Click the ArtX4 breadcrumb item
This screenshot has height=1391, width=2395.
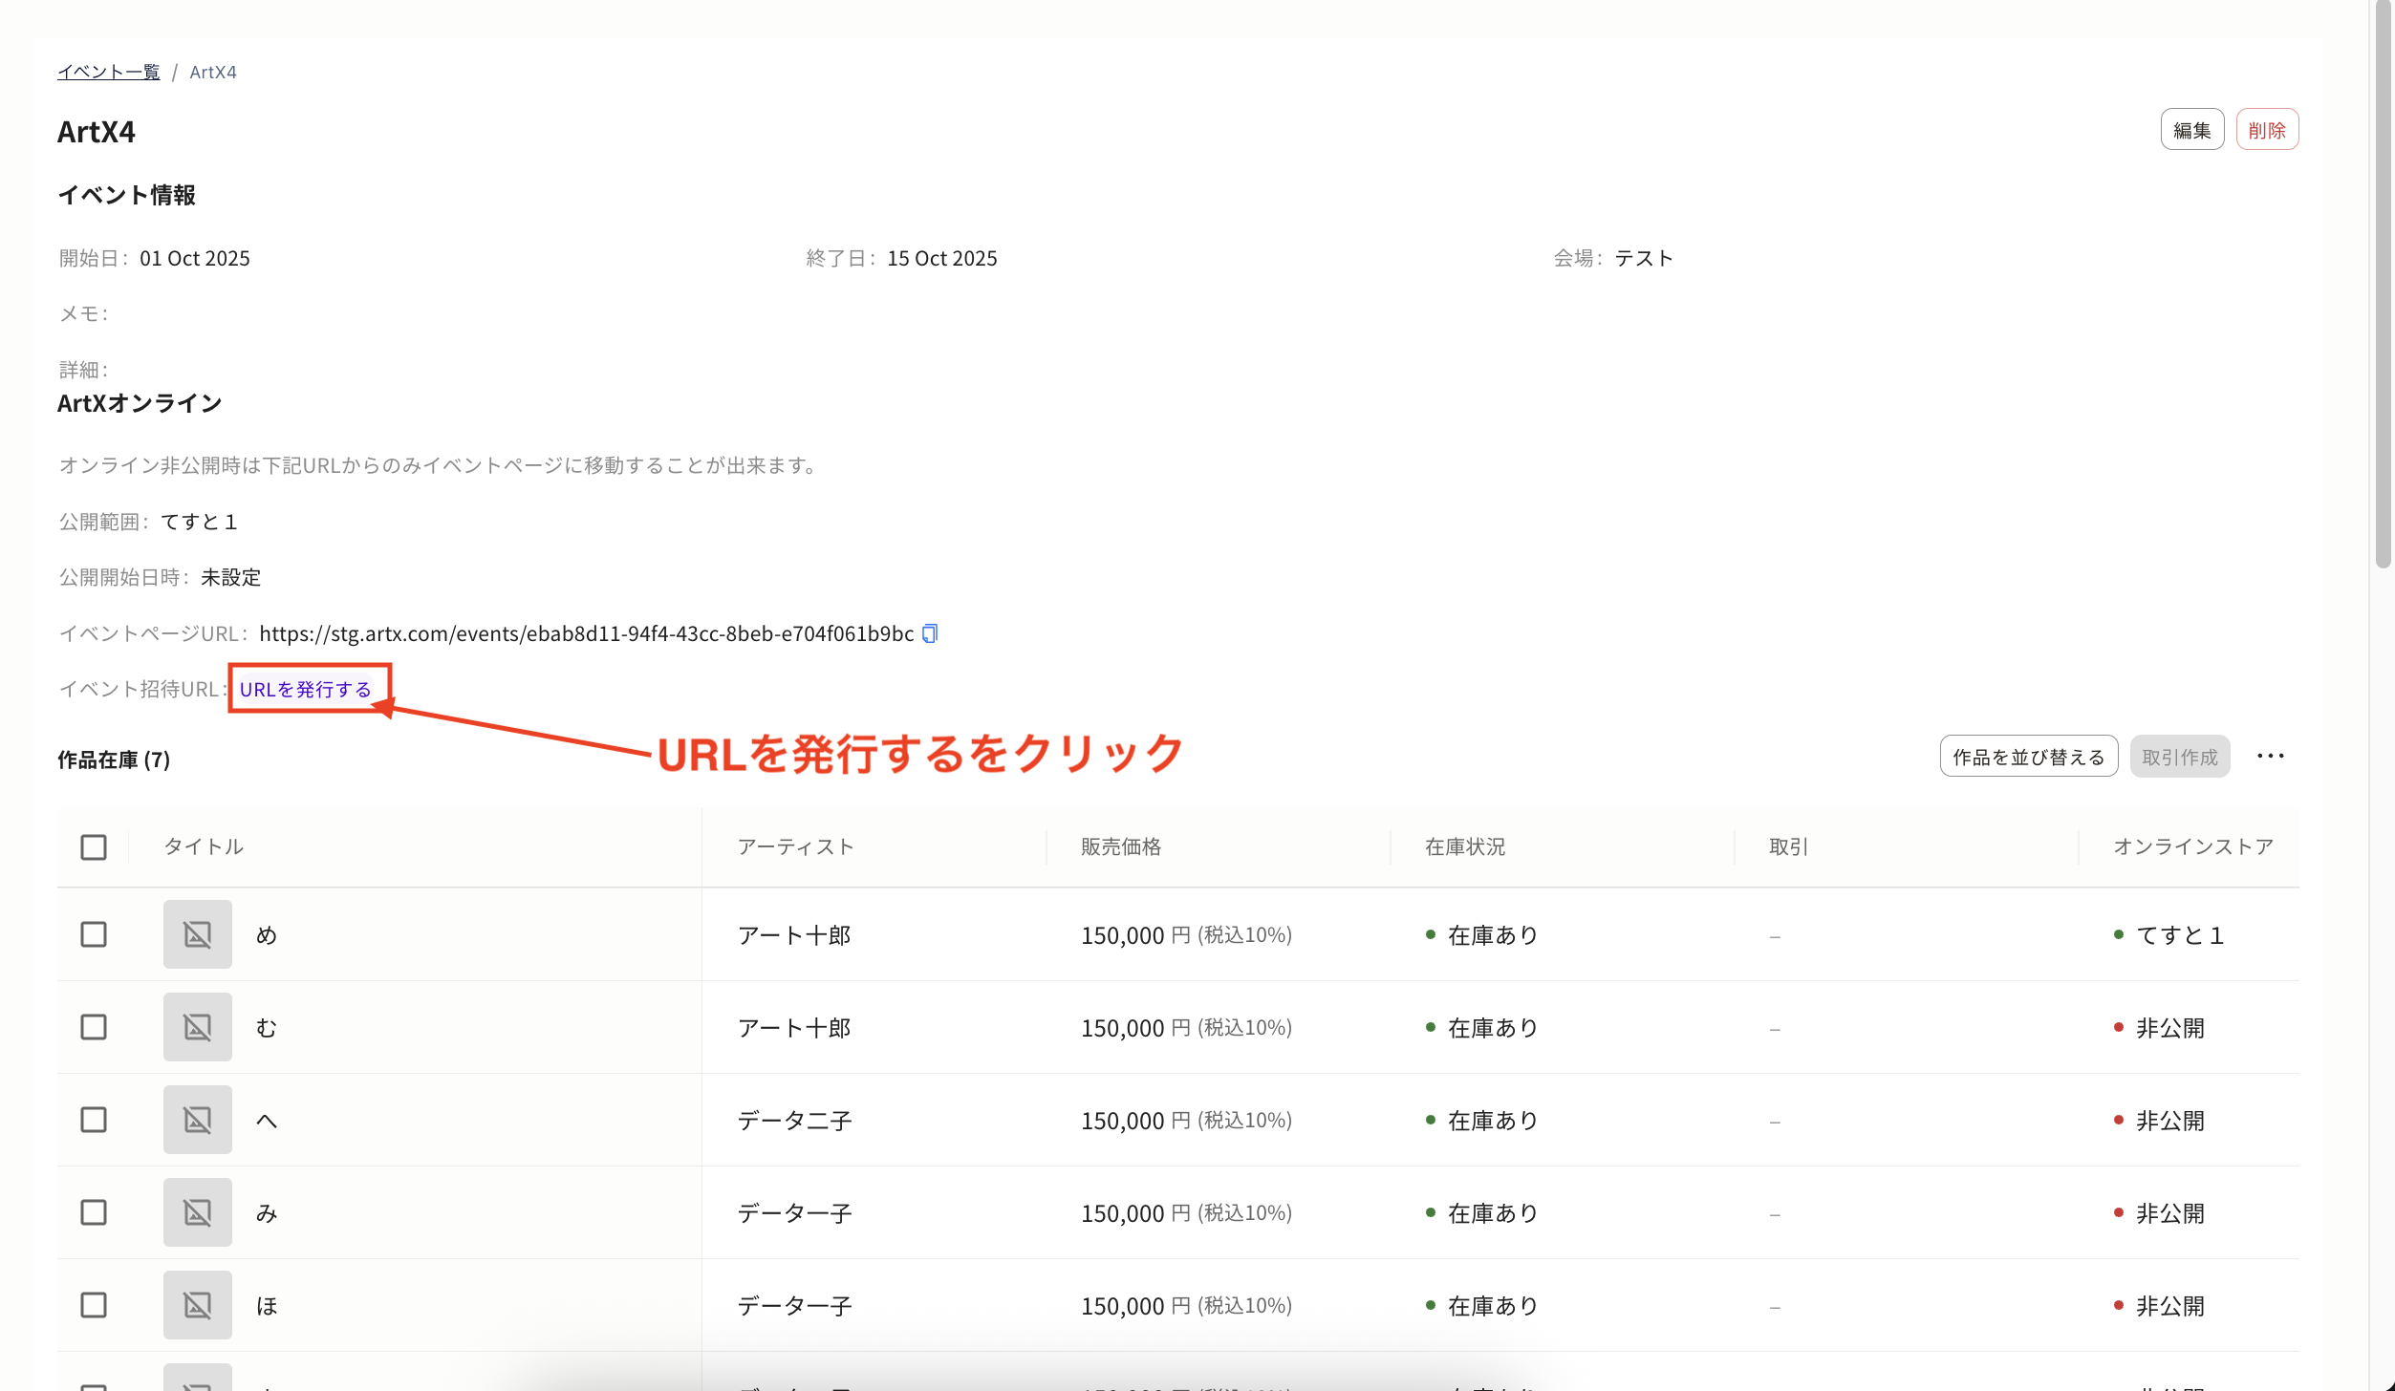tap(213, 72)
